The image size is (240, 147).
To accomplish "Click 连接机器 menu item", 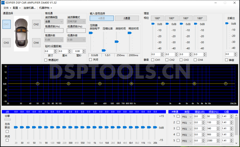I will tap(29, 8).
